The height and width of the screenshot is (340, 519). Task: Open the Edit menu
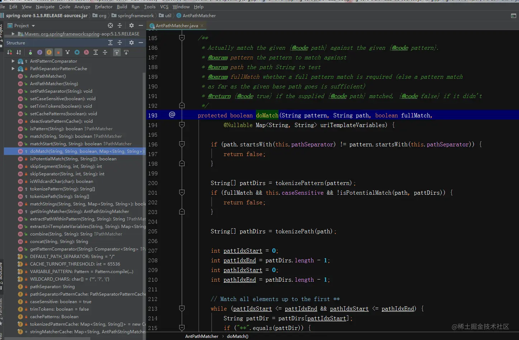(13, 6)
